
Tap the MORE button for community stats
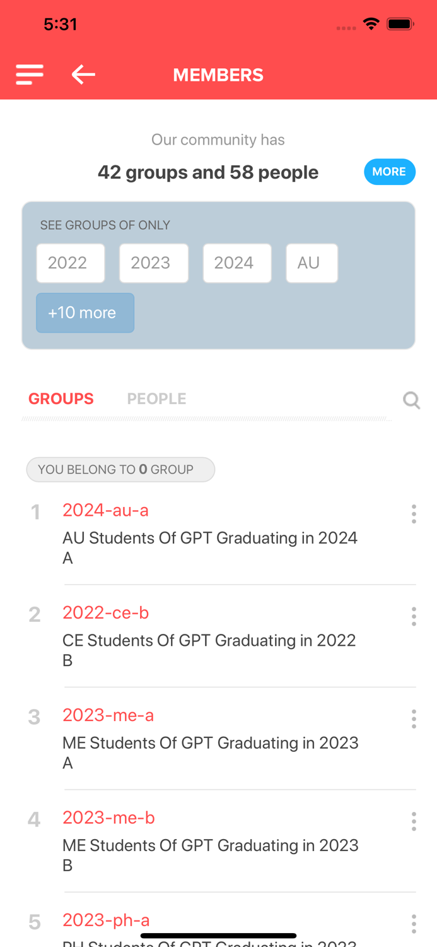(x=390, y=171)
